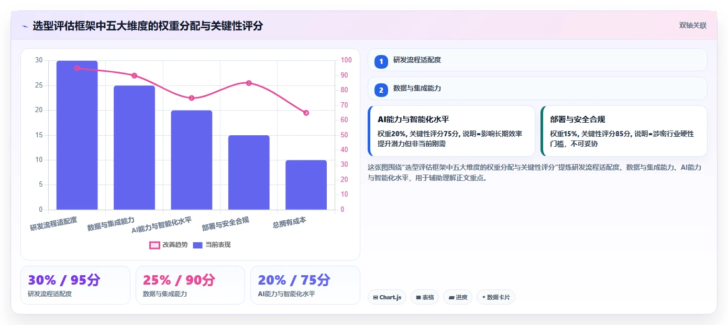
Task: Toggle the 改善趋势 legend swatch
Action: [x=155, y=245]
